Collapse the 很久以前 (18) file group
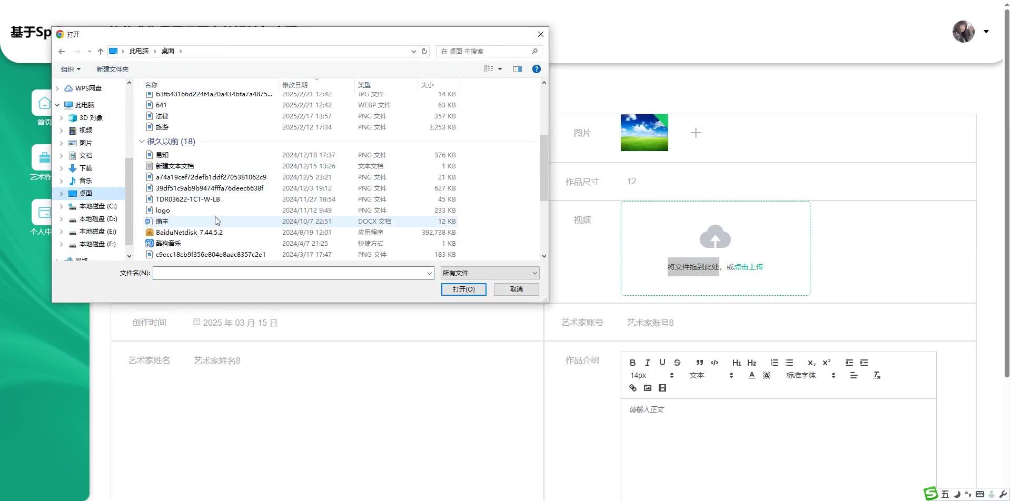Viewport: 1011px width, 501px height. (x=141, y=142)
